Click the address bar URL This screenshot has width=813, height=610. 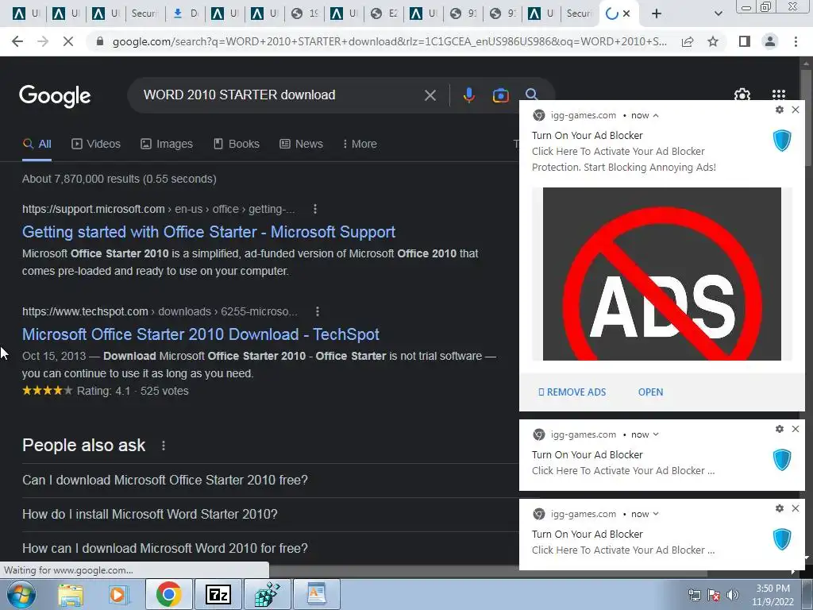[x=389, y=41]
